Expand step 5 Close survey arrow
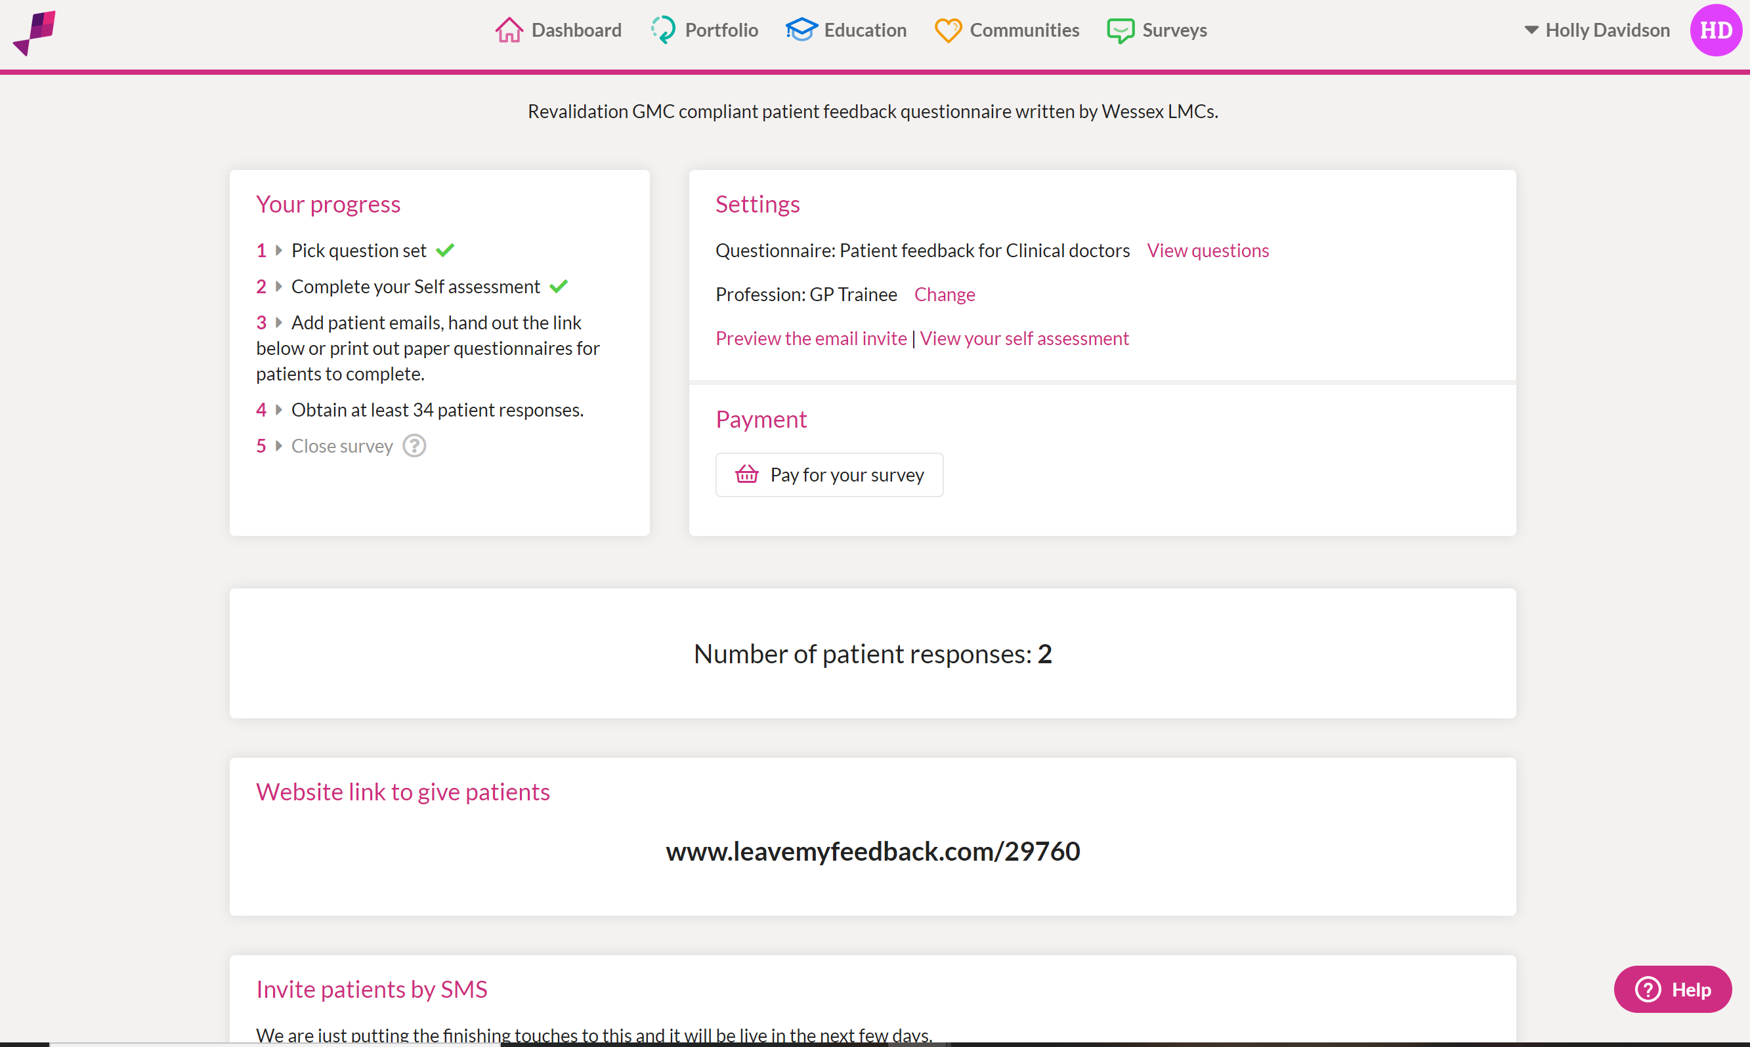 pyautogui.click(x=279, y=446)
